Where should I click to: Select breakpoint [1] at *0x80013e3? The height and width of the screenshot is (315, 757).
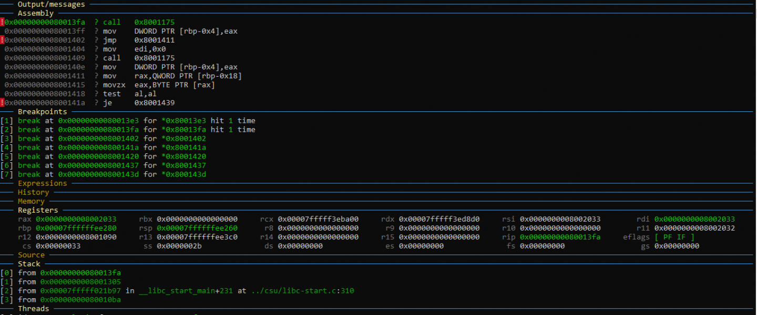(x=128, y=121)
